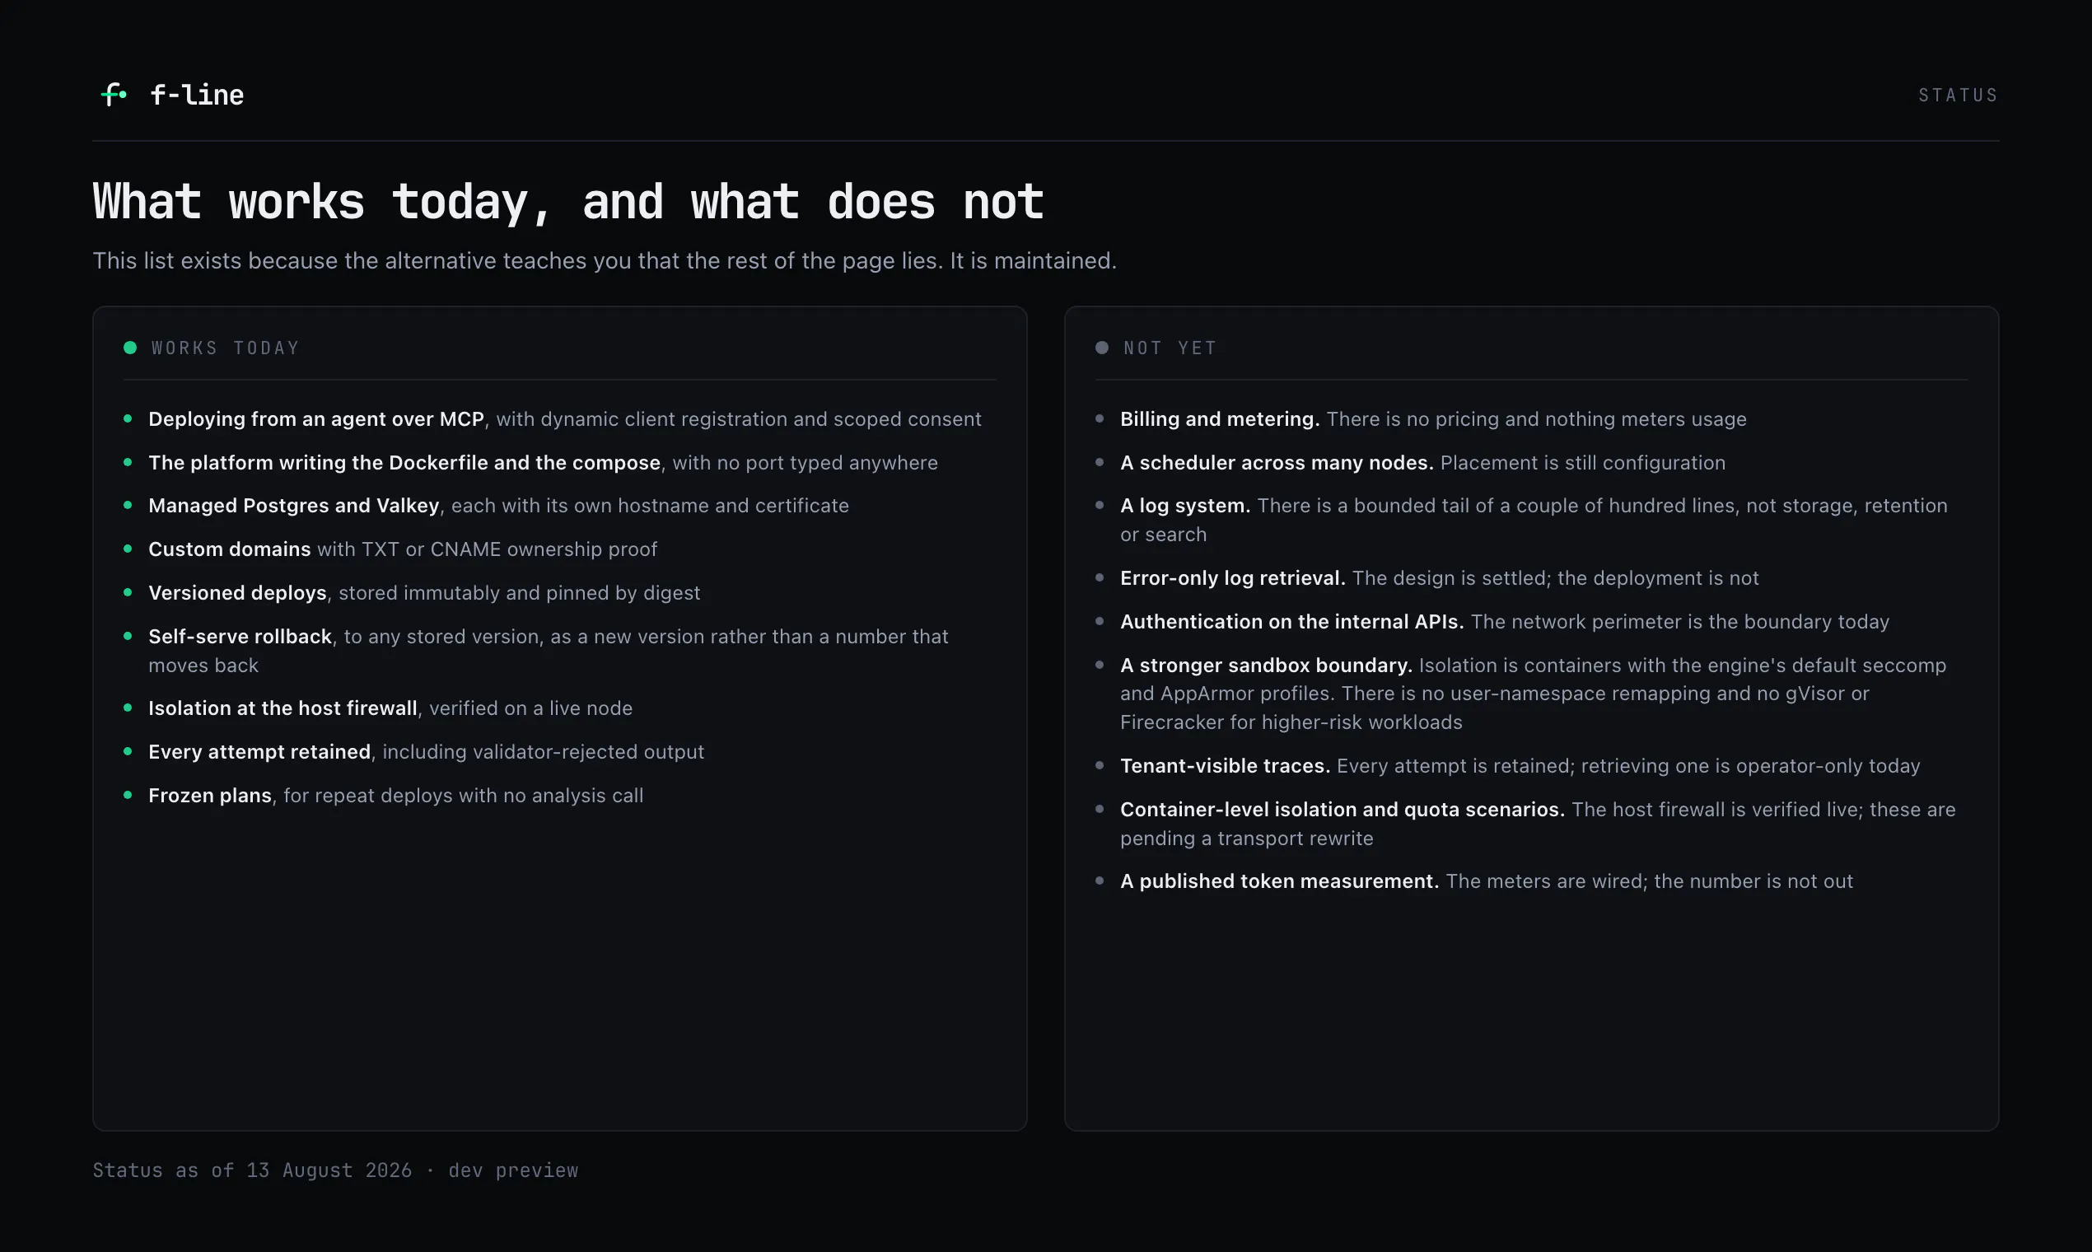This screenshot has height=1252, width=2092.
Task: Click the grey bullet beside 'Tenant-visible traces.'
Action: pos(1100,765)
